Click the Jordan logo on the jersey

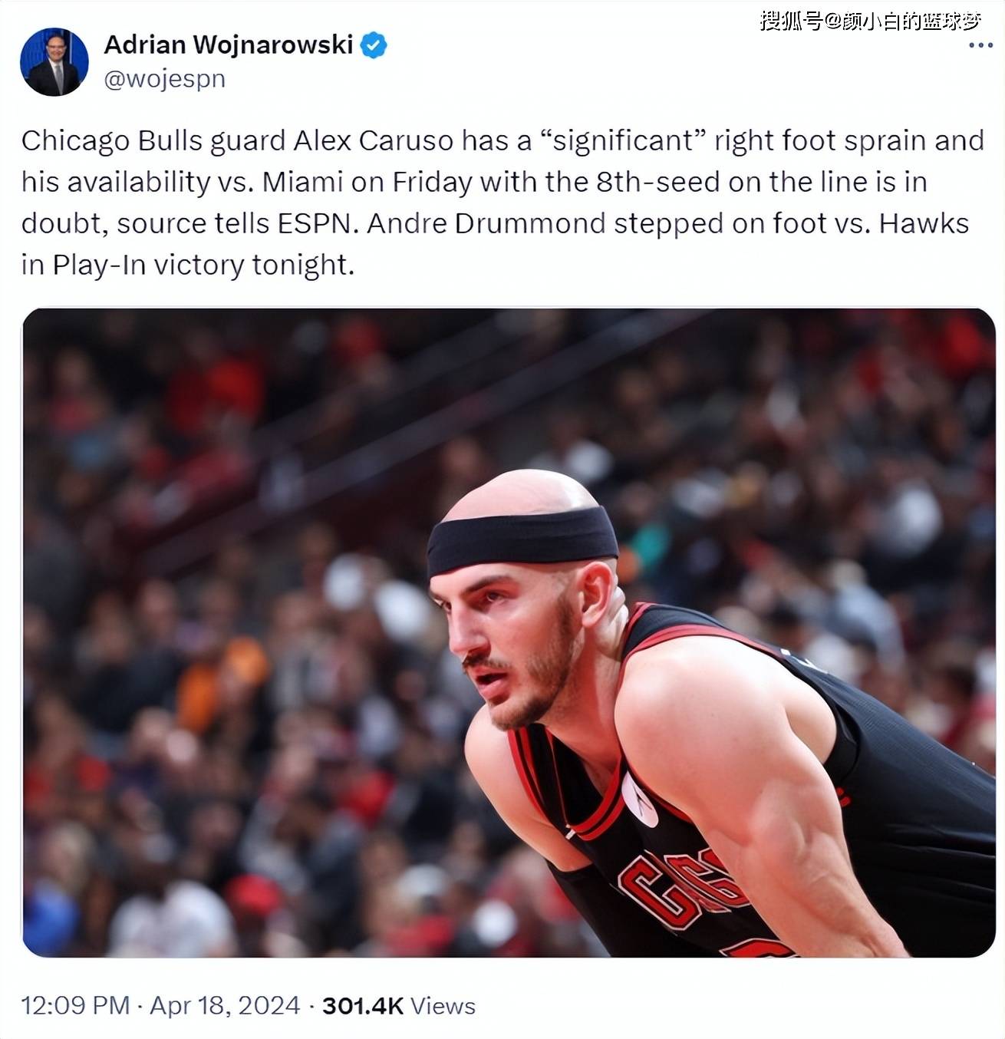(x=639, y=800)
